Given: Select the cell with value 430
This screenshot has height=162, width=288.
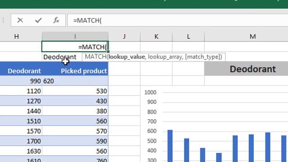Looking at the screenshot, I should click(75, 101).
